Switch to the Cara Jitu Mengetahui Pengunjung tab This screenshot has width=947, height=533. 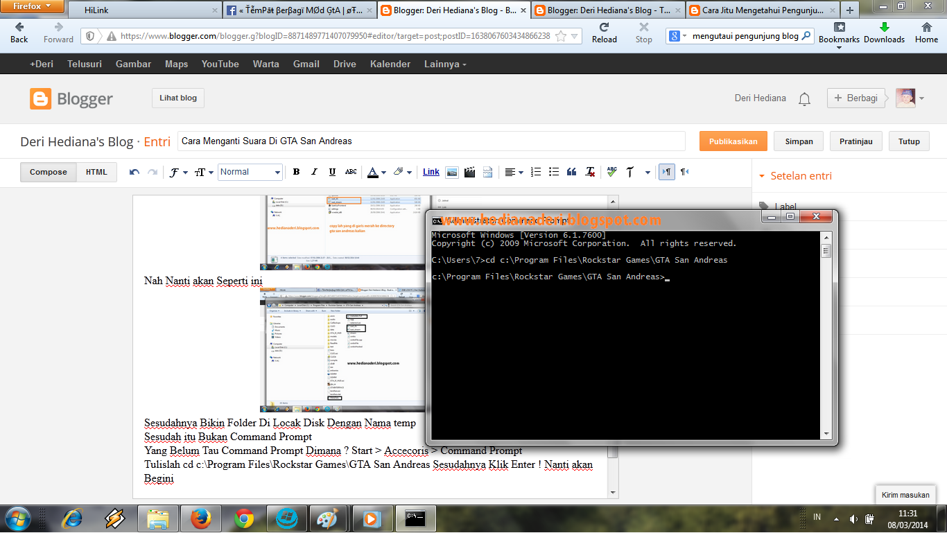[762, 10]
